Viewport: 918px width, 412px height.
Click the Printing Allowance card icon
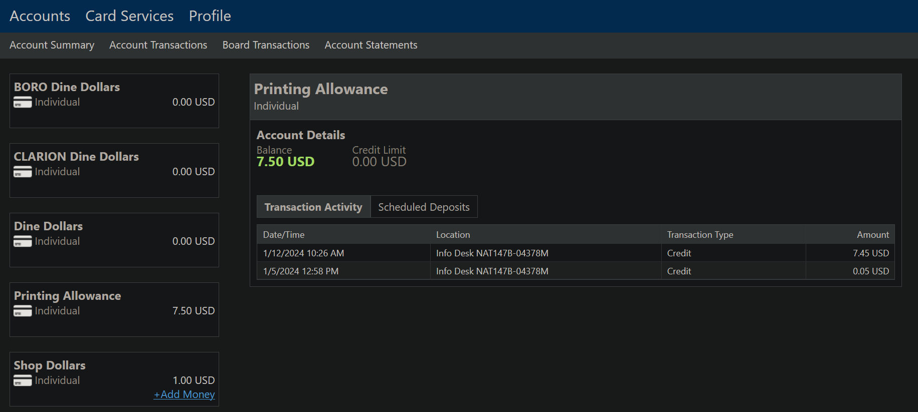point(23,311)
